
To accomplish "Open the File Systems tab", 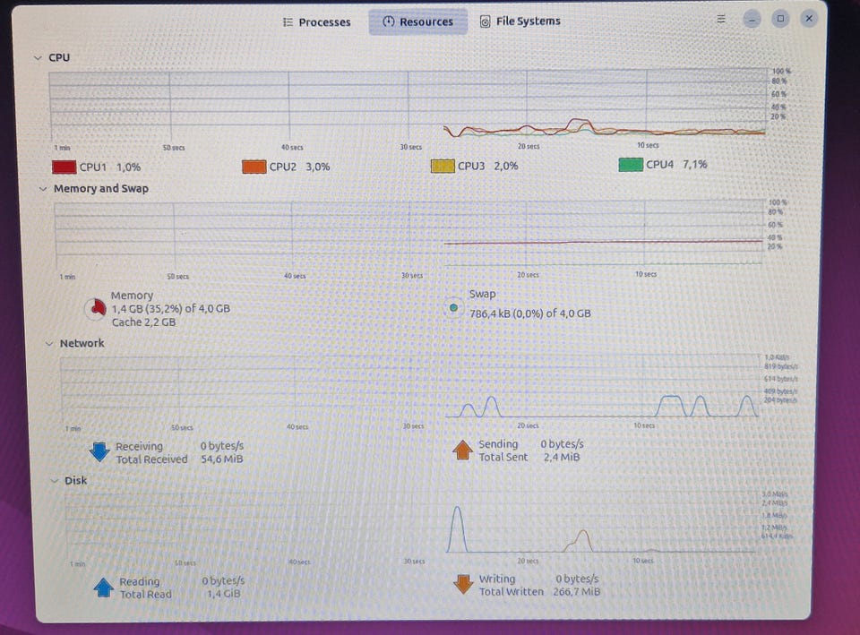I will 520,21.
